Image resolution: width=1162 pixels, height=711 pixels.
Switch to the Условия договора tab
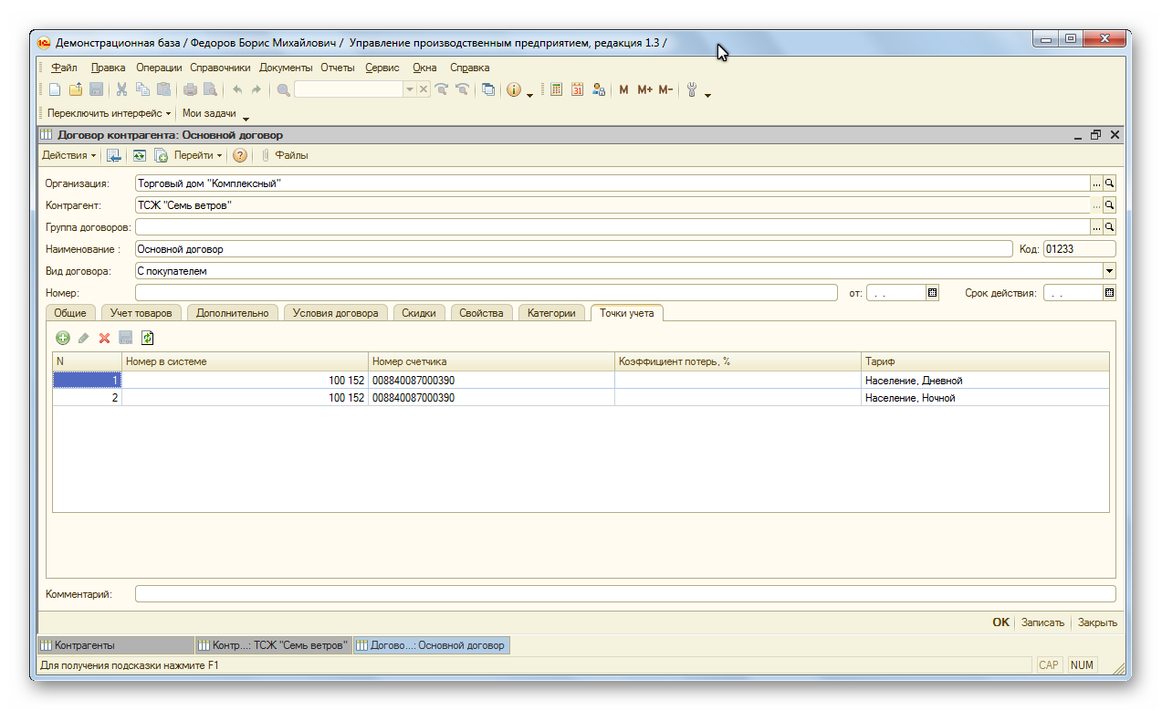[335, 313]
